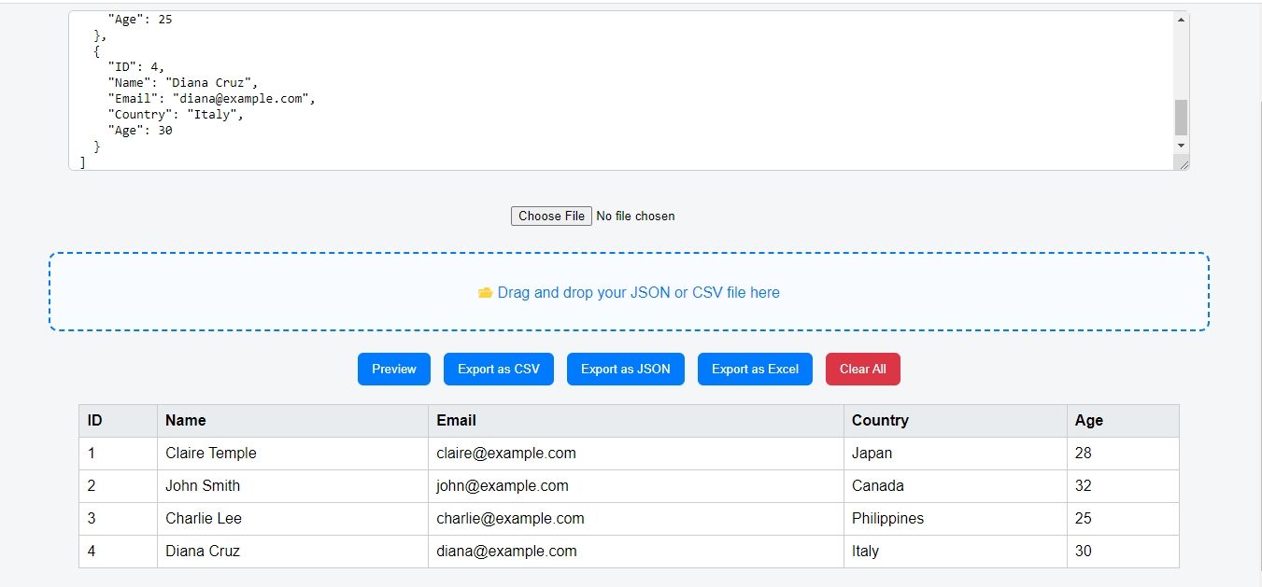Screen dimensions: 1262x587
Task: Select the Country column header
Action: (879, 420)
